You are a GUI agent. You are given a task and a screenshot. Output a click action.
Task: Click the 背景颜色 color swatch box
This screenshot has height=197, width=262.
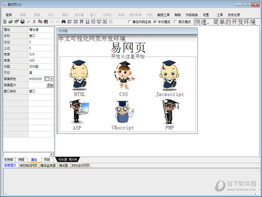point(47,79)
